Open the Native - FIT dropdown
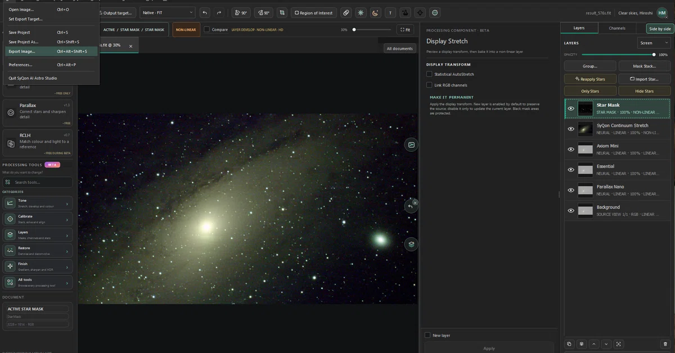Screen dimensions: 675x353 tap(167, 12)
